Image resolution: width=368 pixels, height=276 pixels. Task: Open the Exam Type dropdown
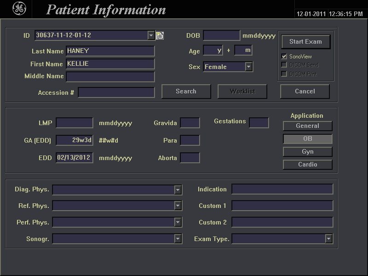(x=328, y=239)
